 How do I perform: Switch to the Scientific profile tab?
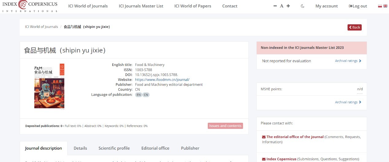click(x=114, y=148)
